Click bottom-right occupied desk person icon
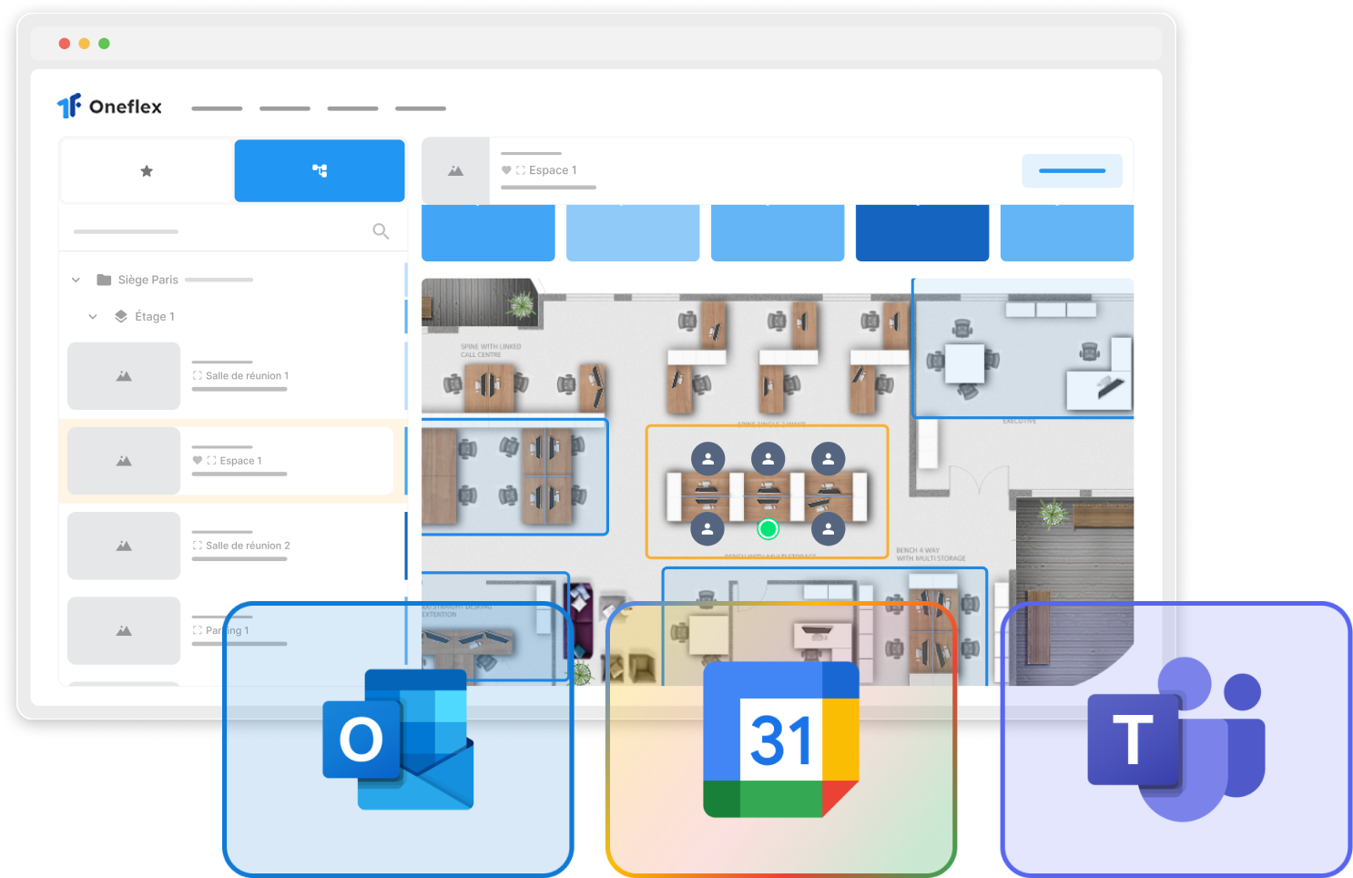Screen dimensions: 1353x878 coord(829,528)
